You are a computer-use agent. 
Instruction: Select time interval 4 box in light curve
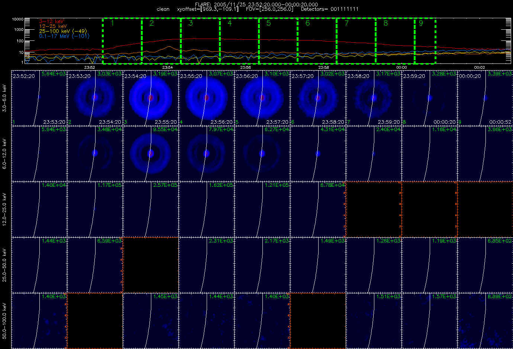(x=239, y=41)
